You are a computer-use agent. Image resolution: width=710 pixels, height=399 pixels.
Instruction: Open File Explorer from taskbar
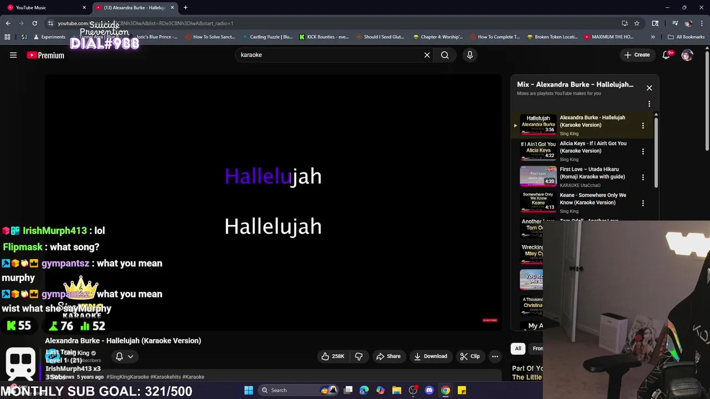(x=397, y=390)
